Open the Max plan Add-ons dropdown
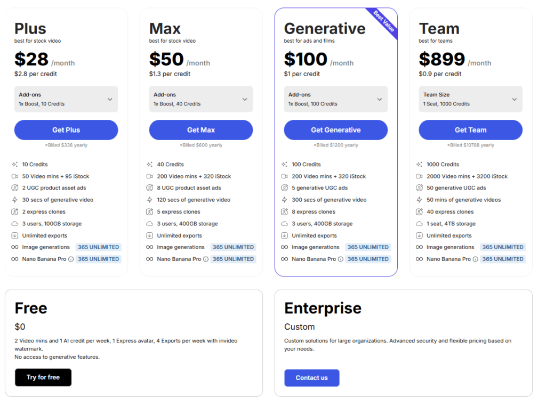The width and height of the screenshot is (546, 409). [x=201, y=99]
